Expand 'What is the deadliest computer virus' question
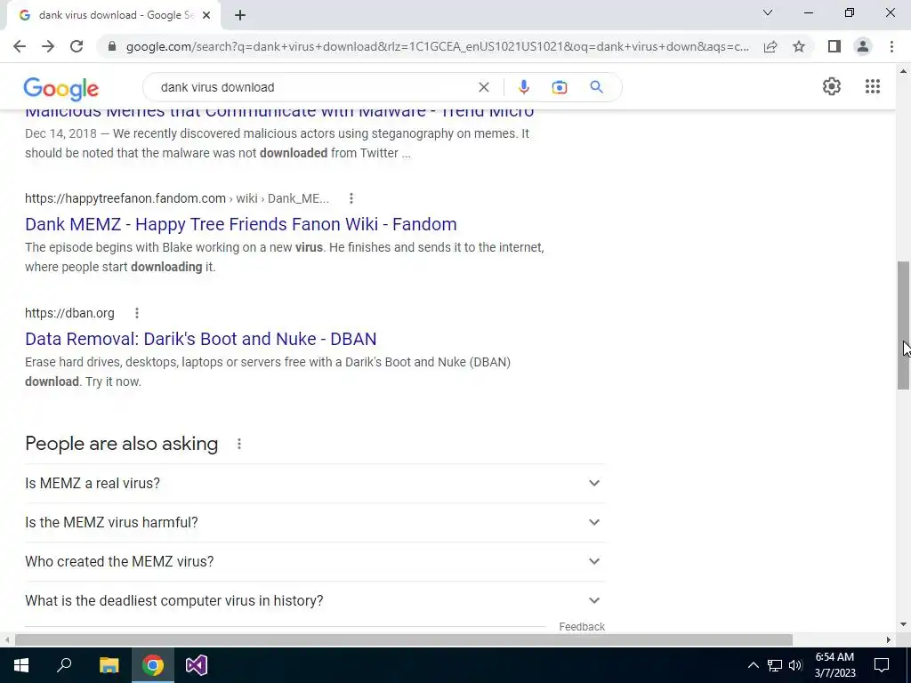 (x=315, y=600)
